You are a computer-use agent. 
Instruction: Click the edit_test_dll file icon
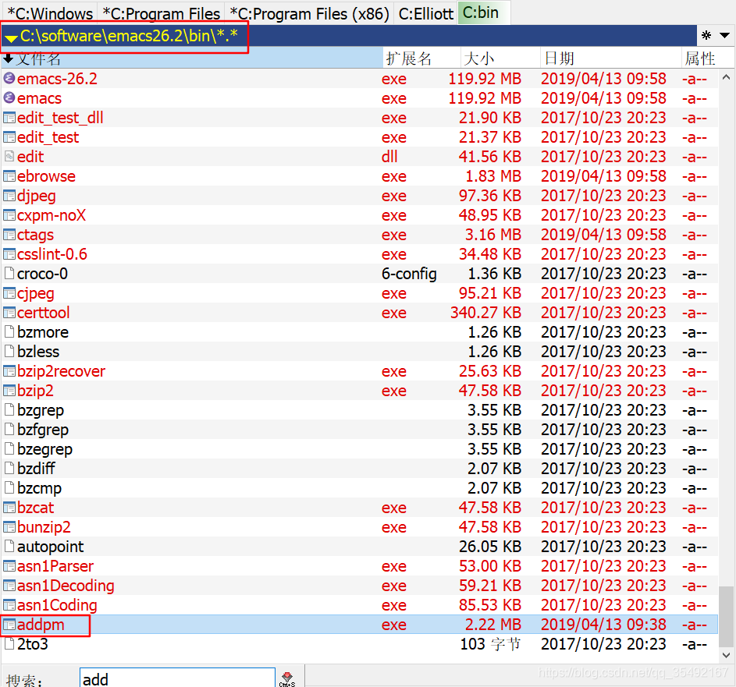pyautogui.click(x=9, y=117)
